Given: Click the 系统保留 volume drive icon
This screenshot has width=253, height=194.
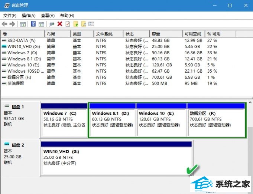Looking at the screenshot, I should click(x=4, y=83).
